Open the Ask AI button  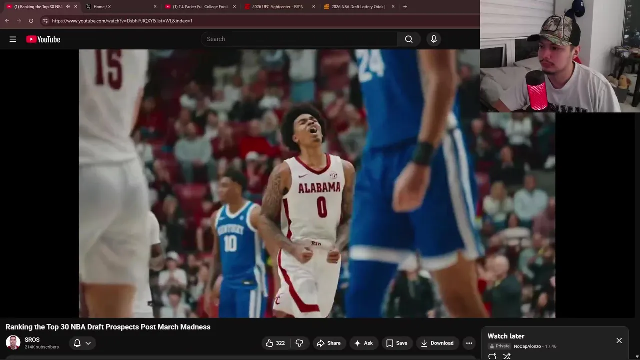pos(363,343)
